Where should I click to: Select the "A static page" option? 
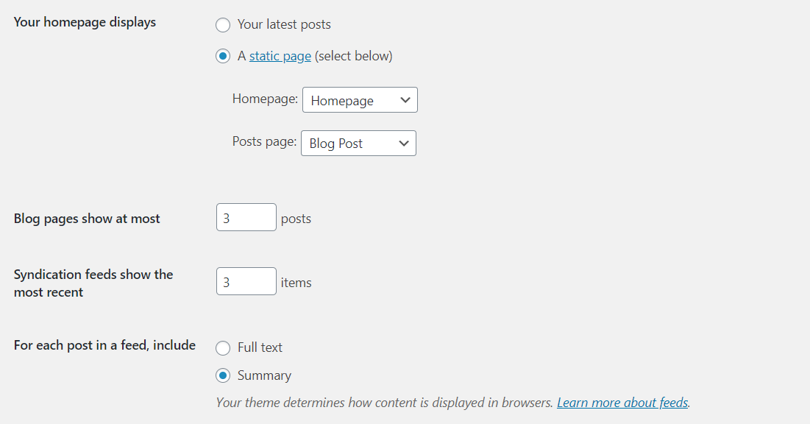(223, 55)
